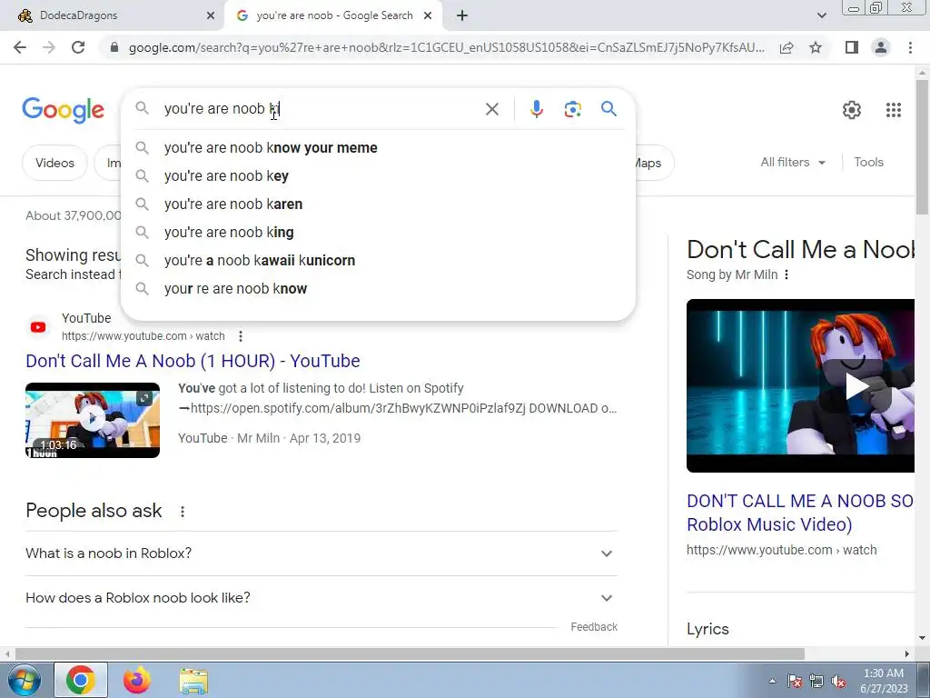This screenshot has width=930, height=698.
Task: Play the 1:03:16 video thumbnail
Action: tap(93, 420)
